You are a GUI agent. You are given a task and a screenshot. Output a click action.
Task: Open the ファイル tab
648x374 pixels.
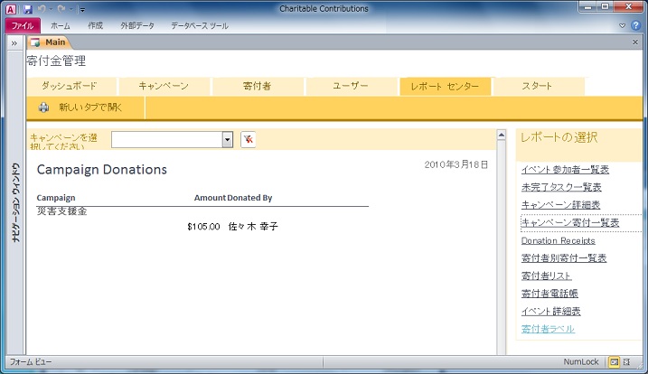(23, 25)
